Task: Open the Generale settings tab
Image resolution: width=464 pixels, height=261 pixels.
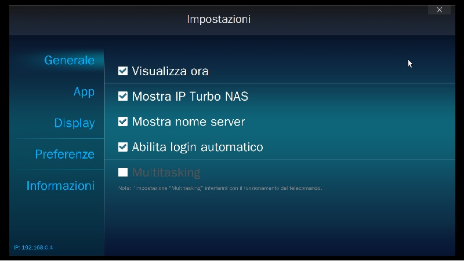Action: [69, 60]
